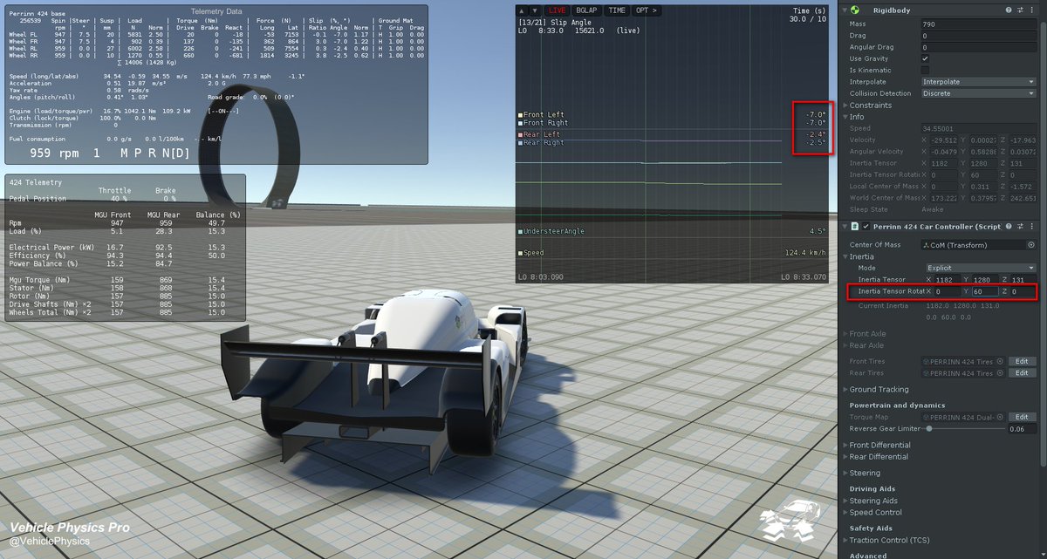Click UndersteerAngle legend color square
This screenshot has width=1047, height=559.
[x=520, y=231]
